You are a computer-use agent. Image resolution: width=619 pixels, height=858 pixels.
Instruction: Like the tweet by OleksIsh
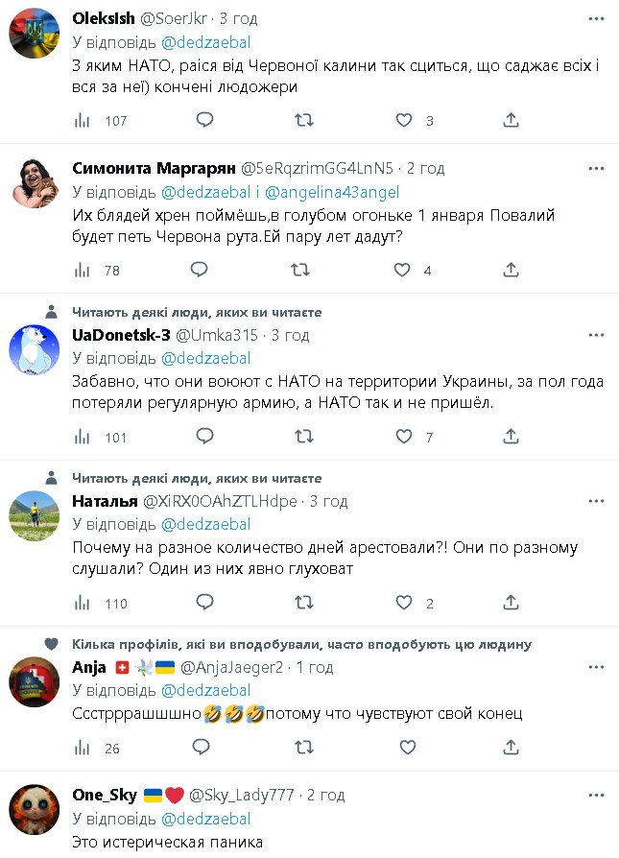pos(404,120)
